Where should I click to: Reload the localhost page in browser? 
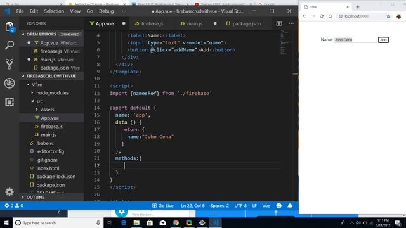coord(322,16)
